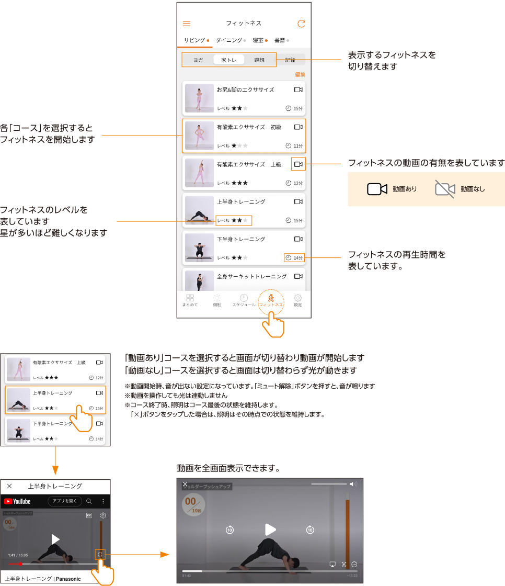
Task: Select the ヨガ segment
Action: pyautogui.click(x=198, y=60)
